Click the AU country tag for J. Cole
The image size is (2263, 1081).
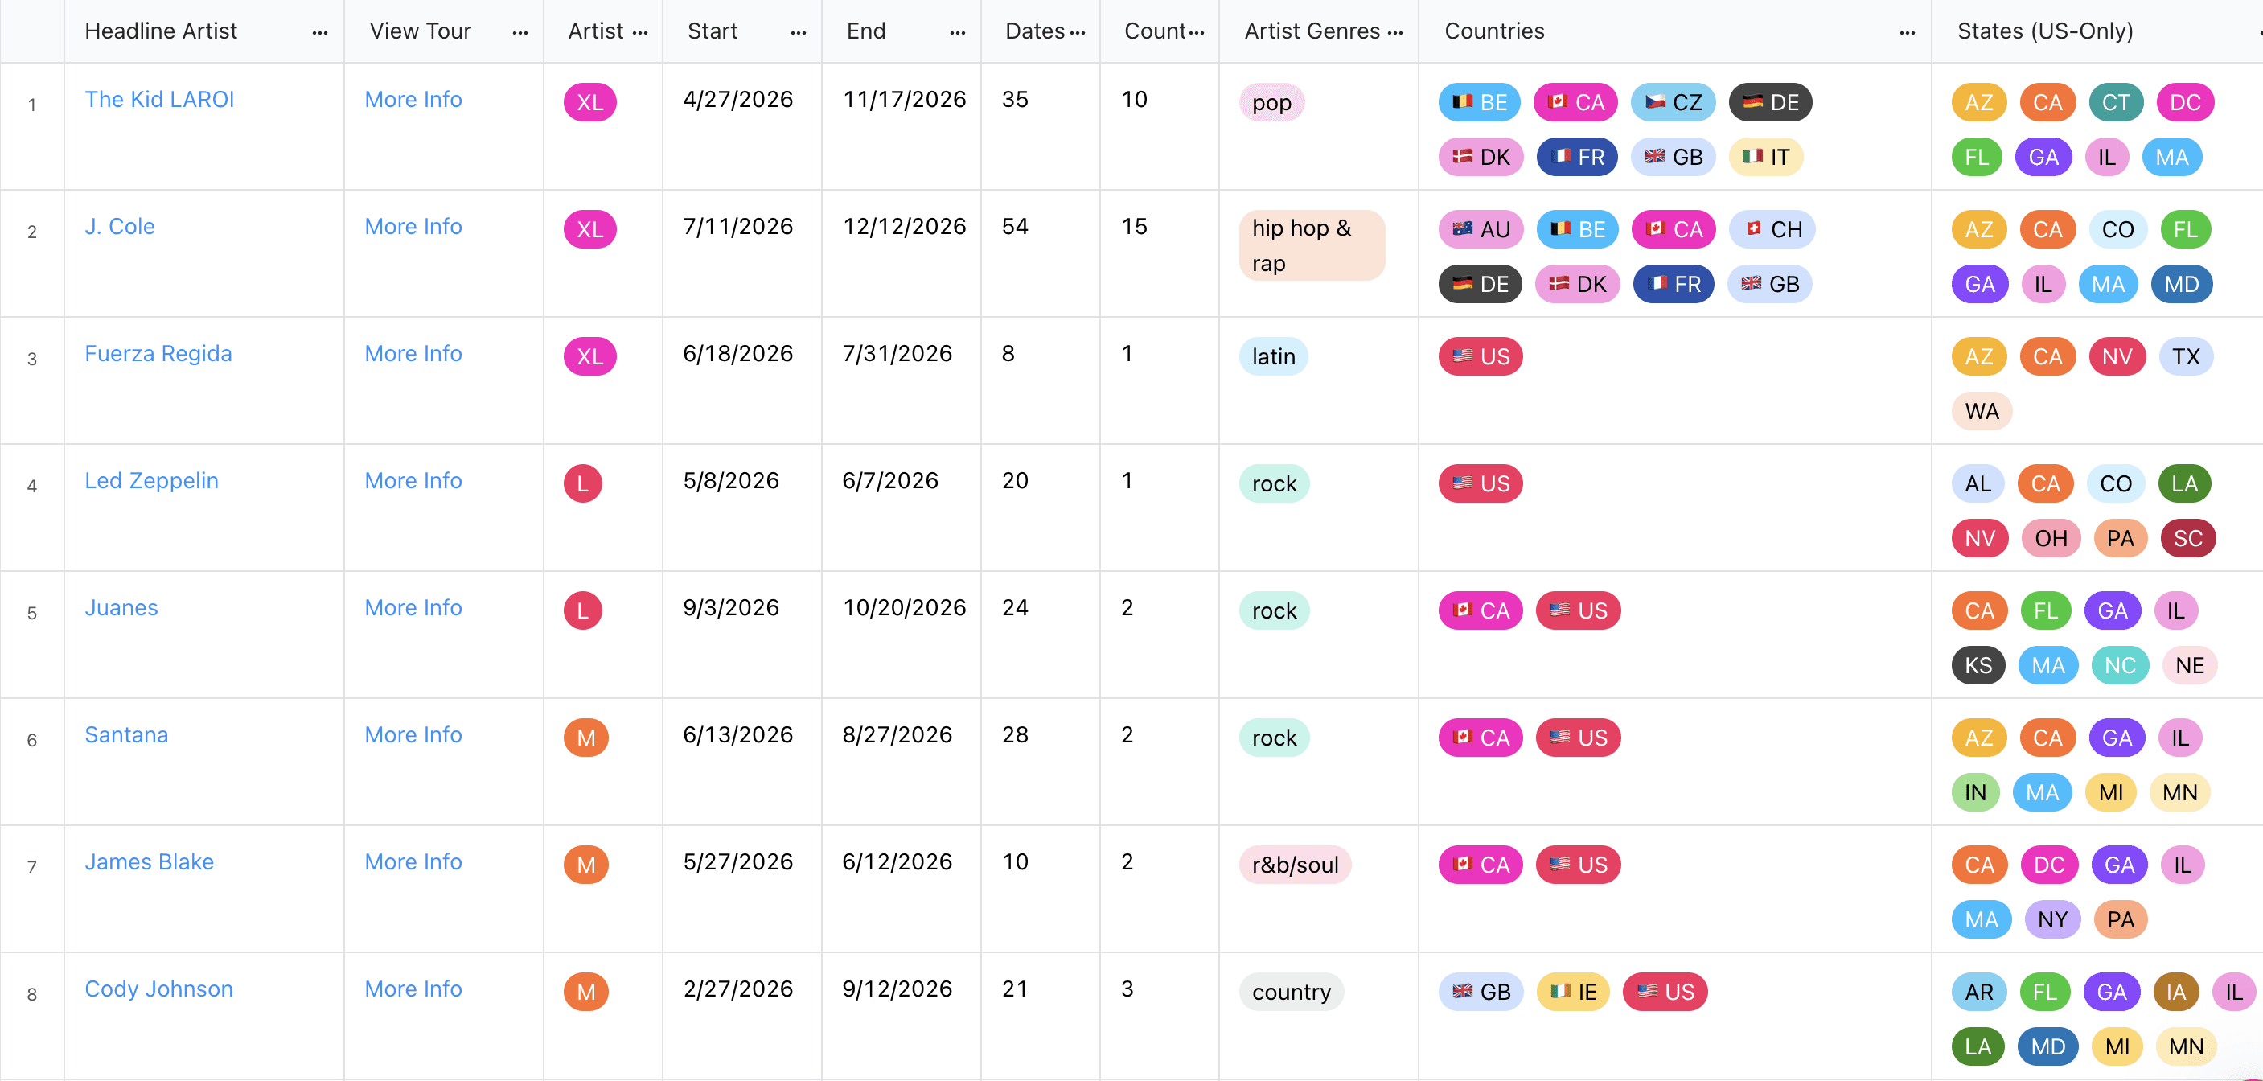click(1481, 230)
